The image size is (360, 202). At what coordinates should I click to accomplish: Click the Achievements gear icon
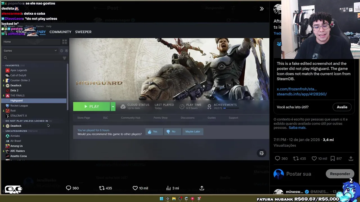(x=209, y=107)
